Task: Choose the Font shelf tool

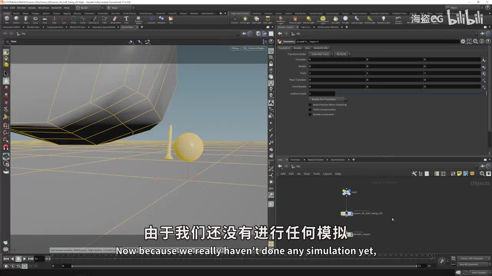Action: pos(126,20)
